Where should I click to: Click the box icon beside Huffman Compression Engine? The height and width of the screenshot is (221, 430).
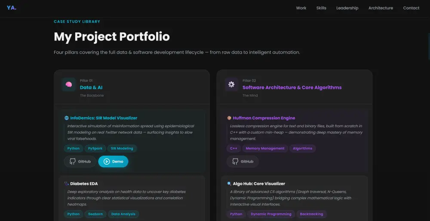229,118
